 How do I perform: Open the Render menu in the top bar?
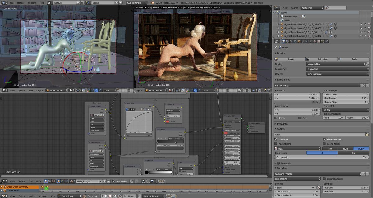tap(21, 2)
